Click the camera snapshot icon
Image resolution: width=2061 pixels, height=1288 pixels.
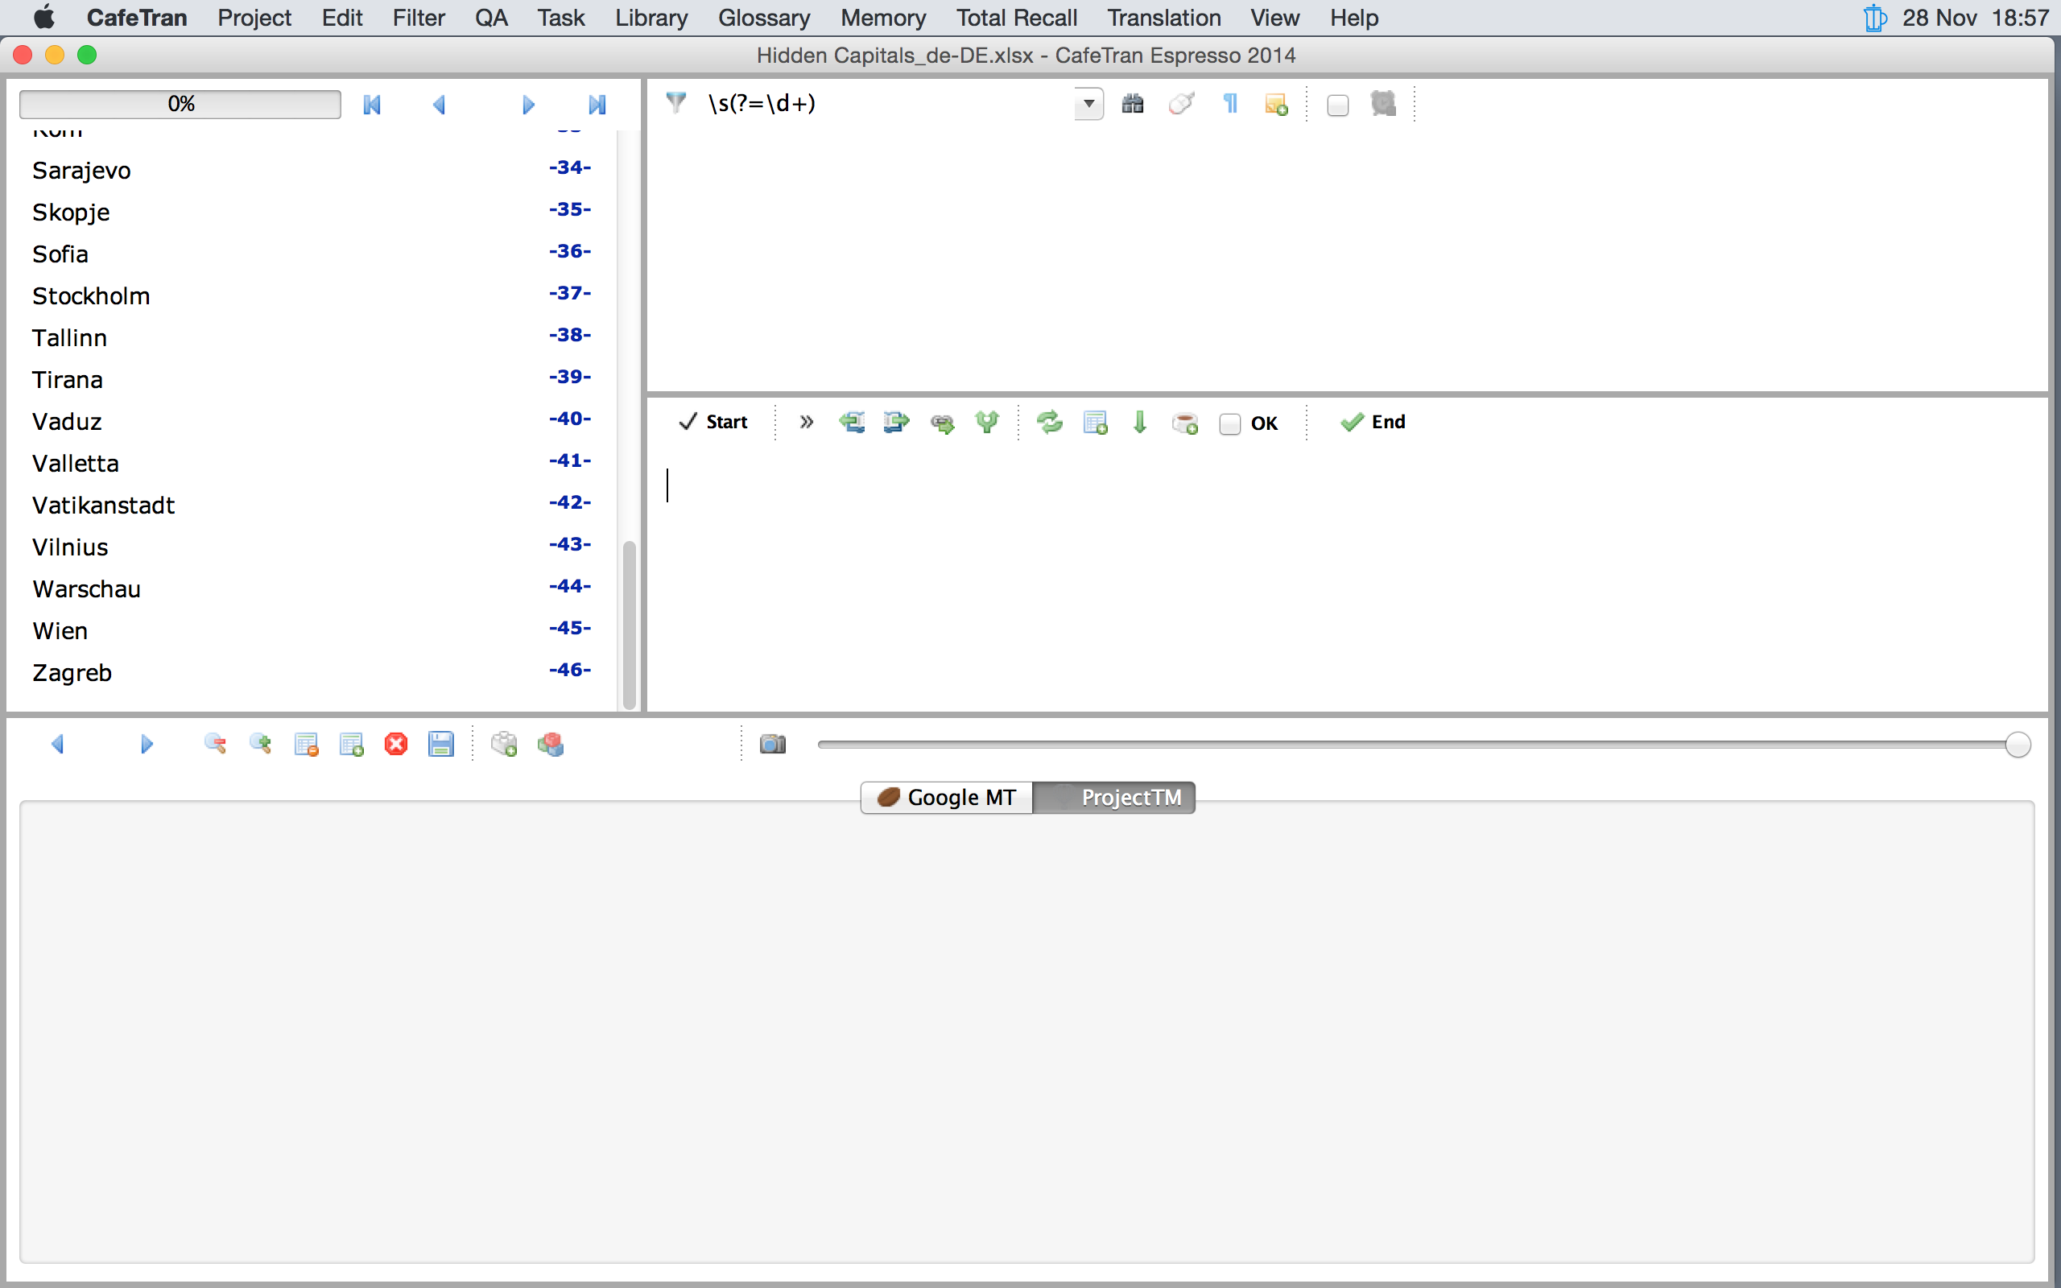[x=772, y=744]
